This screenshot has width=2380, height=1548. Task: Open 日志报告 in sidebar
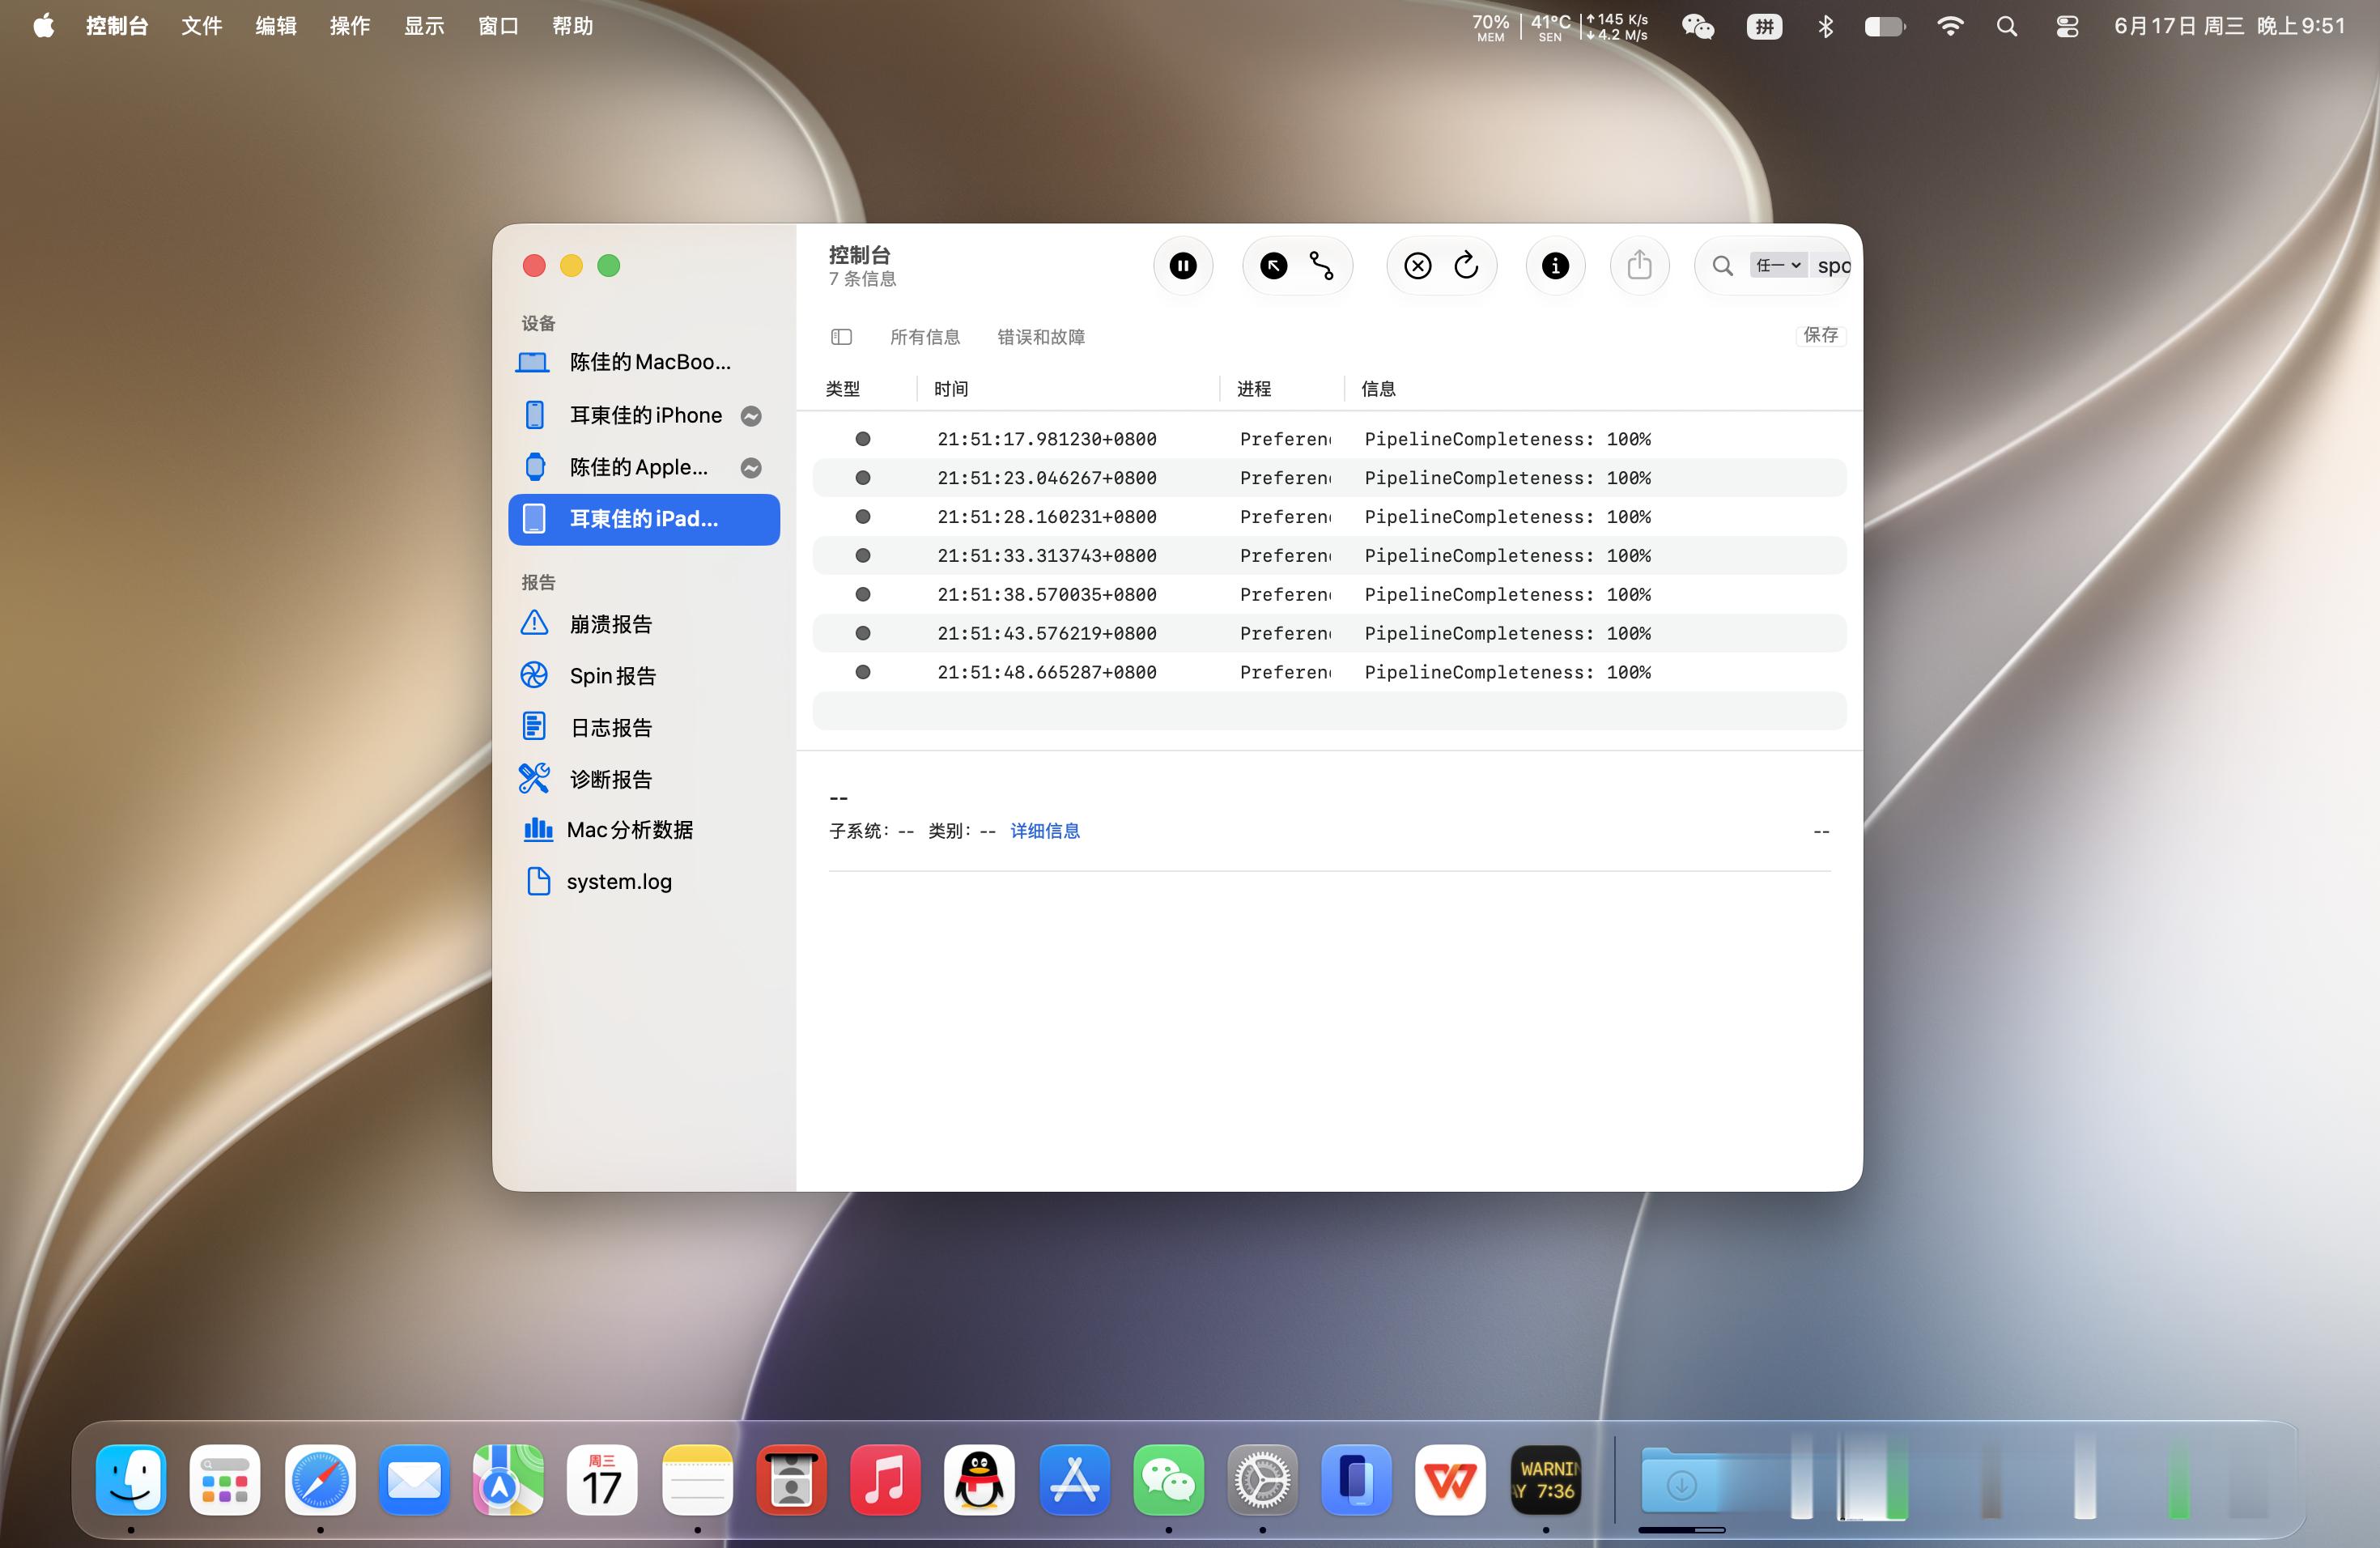tap(644, 728)
